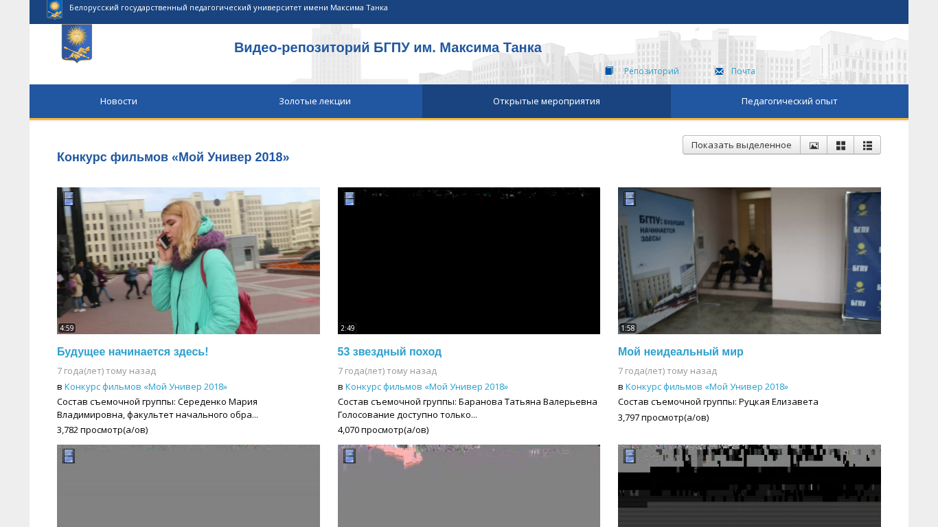The width and height of the screenshot is (938, 527).
Task: Open category link under «Будущее начинается здесь!»
Action: pos(146,387)
